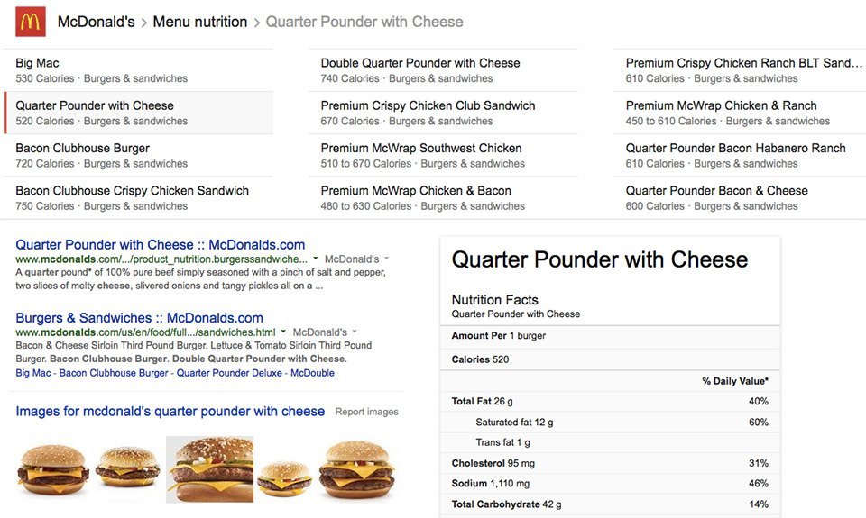Open the second burger image thumbnail
This screenshot has height=518, width=866.
[x=127, y=467]
